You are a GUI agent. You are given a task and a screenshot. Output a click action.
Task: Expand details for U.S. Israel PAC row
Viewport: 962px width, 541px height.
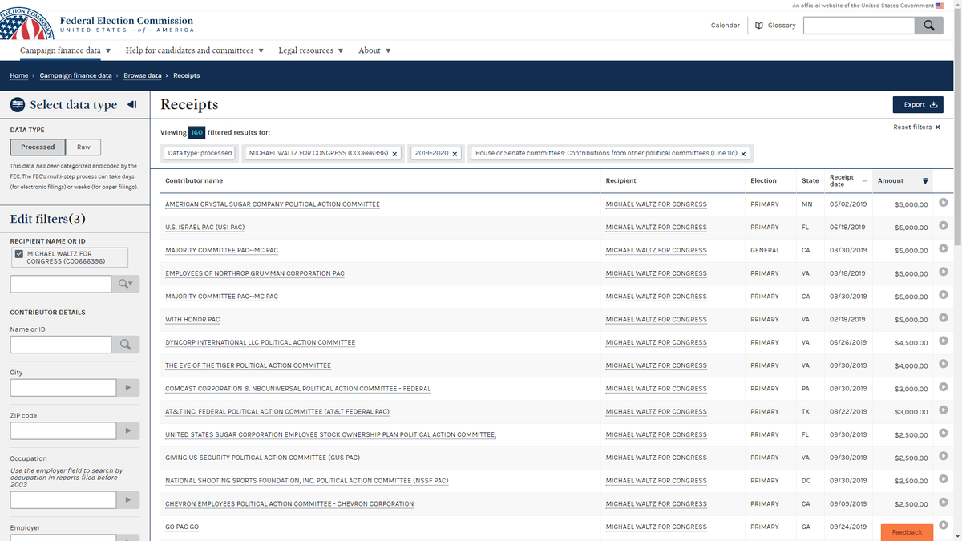[x=943, y=226]
